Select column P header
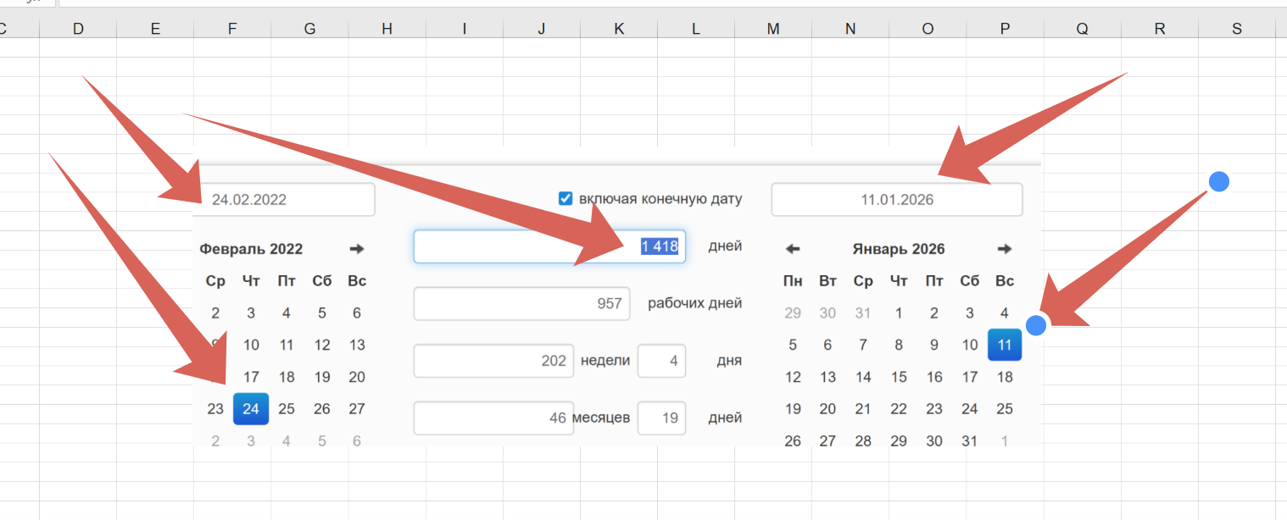Screen dimensions: 1287x520 tap(1005, 29)
